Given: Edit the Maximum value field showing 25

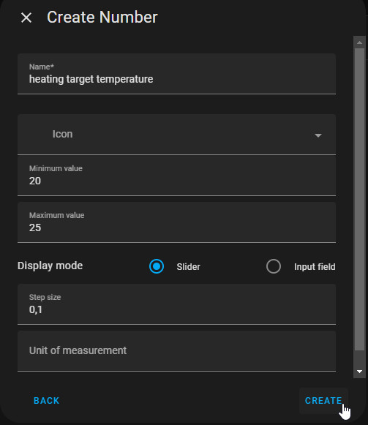Looking at the screenshot, I should point(176,222).
